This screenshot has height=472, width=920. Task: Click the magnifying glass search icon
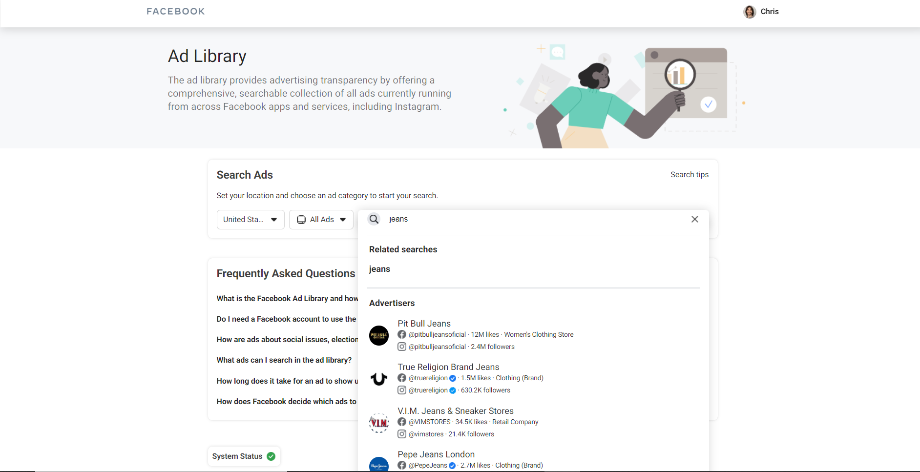click(x=374, y=219)
